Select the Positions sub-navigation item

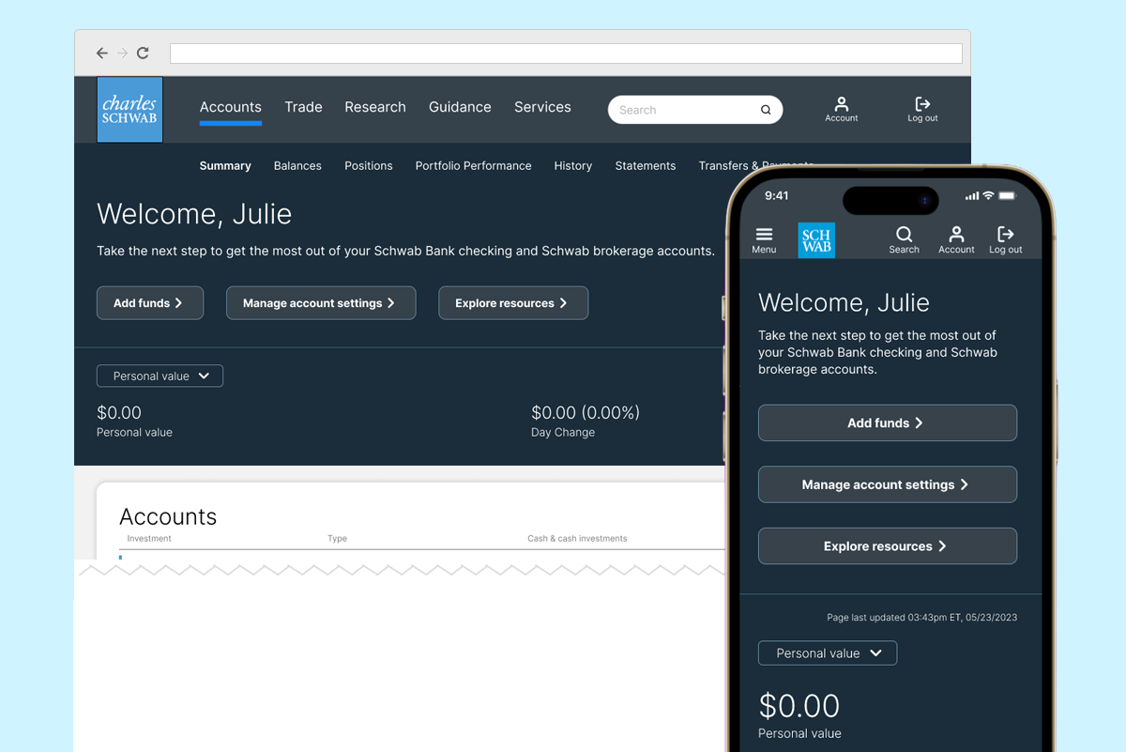click(x=368, y=166)
